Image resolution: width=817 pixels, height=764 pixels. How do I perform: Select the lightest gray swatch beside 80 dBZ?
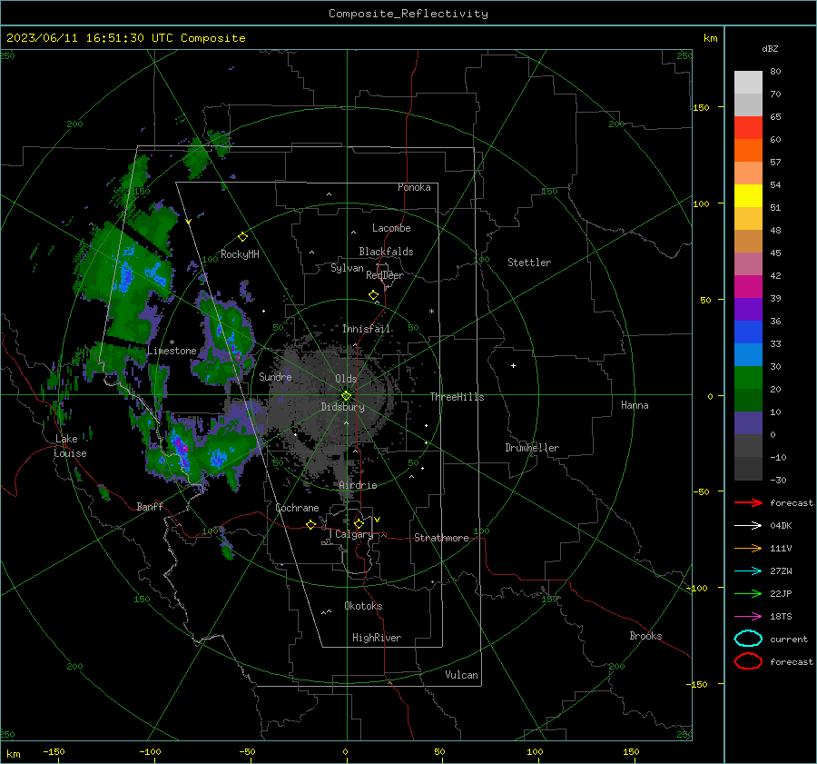[748, 82]
